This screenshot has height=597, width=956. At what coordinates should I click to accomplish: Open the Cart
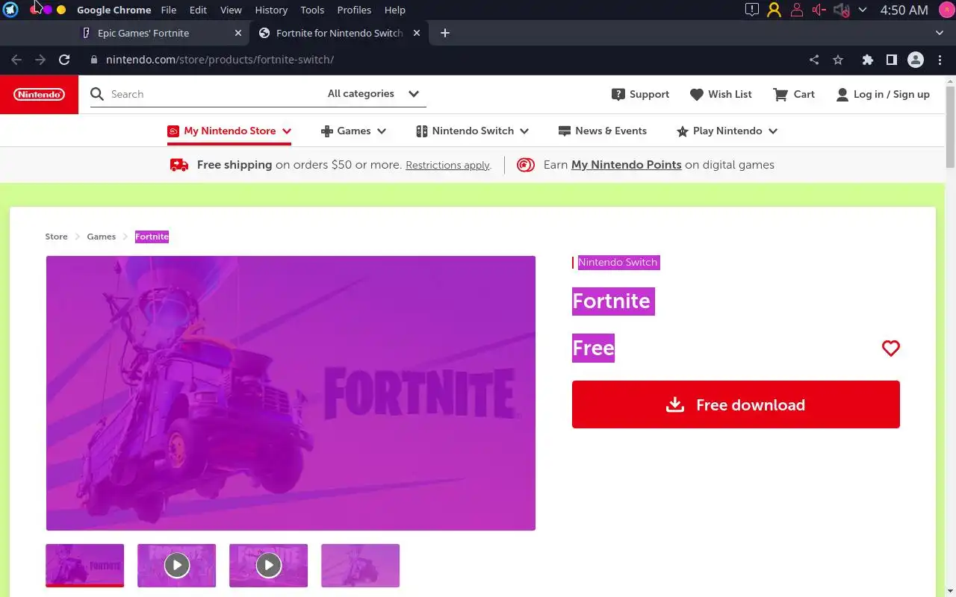[794, 94]
